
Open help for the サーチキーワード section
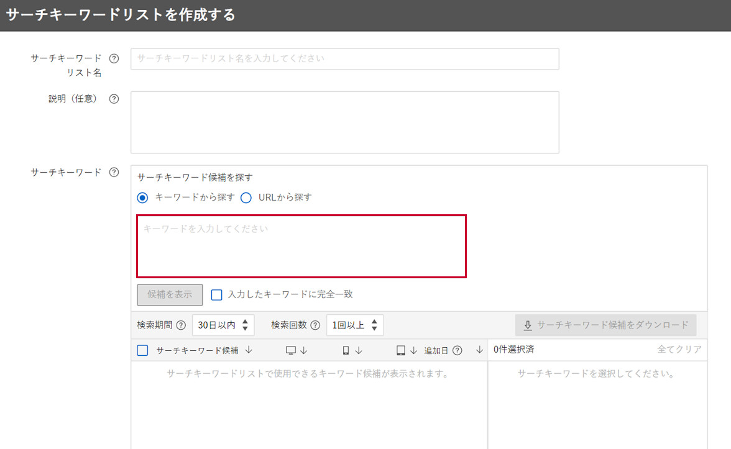click(114, 173)
